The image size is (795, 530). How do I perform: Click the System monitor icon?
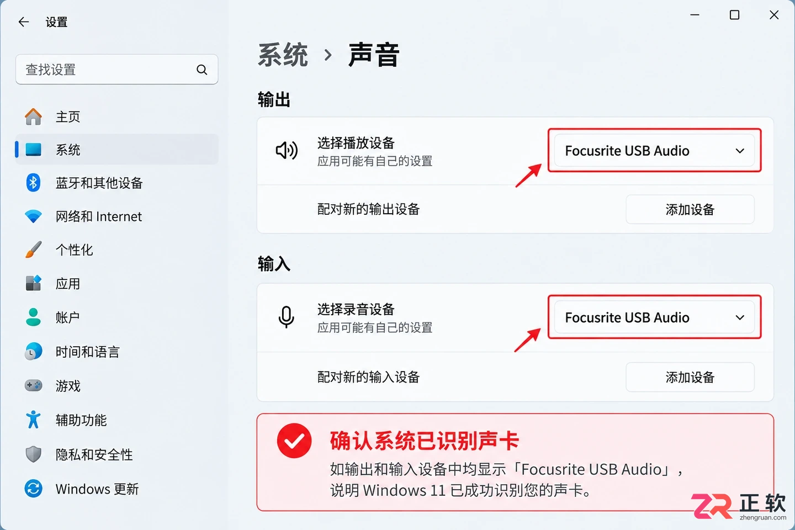[33, 150]
